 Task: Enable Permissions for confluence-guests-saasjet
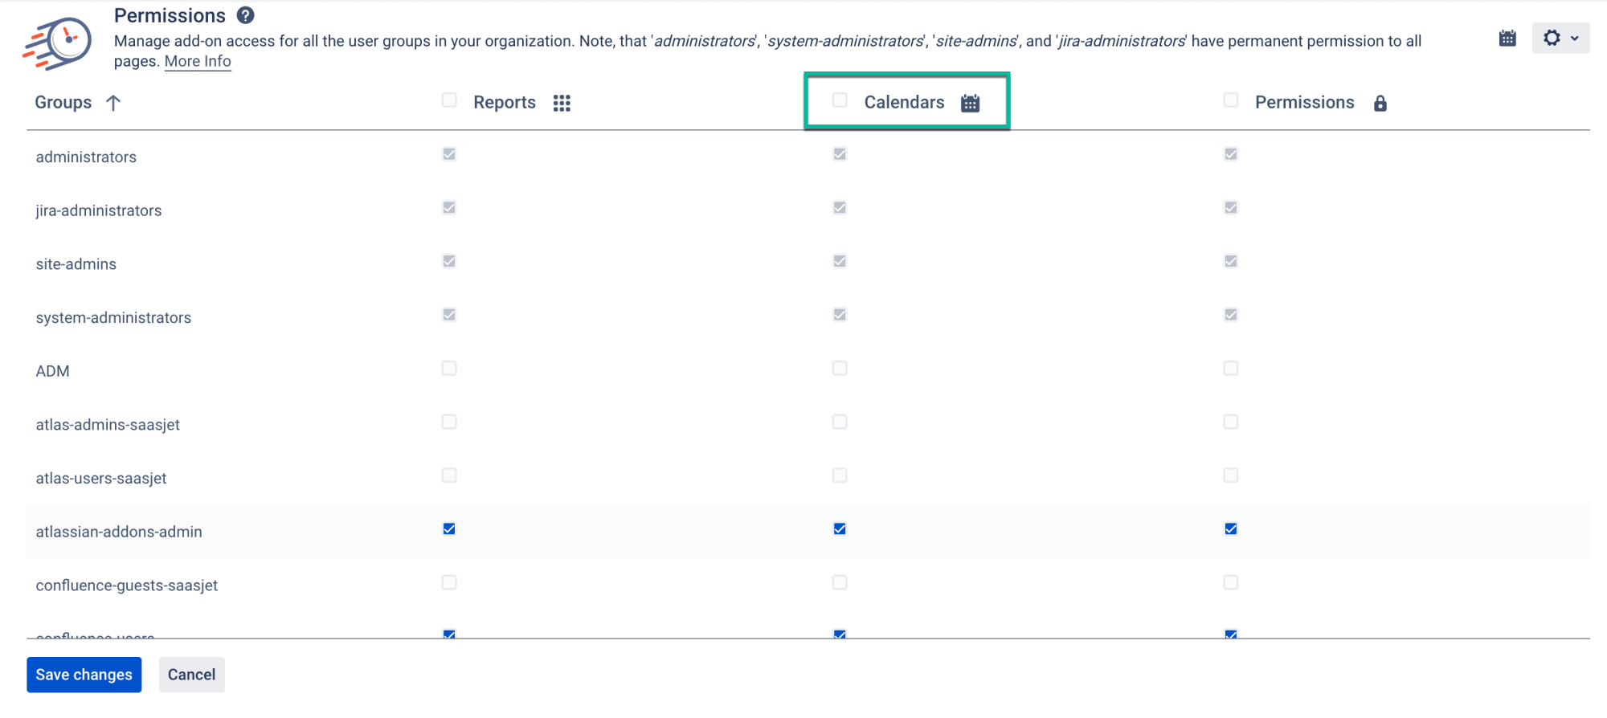pos(1230,582)
